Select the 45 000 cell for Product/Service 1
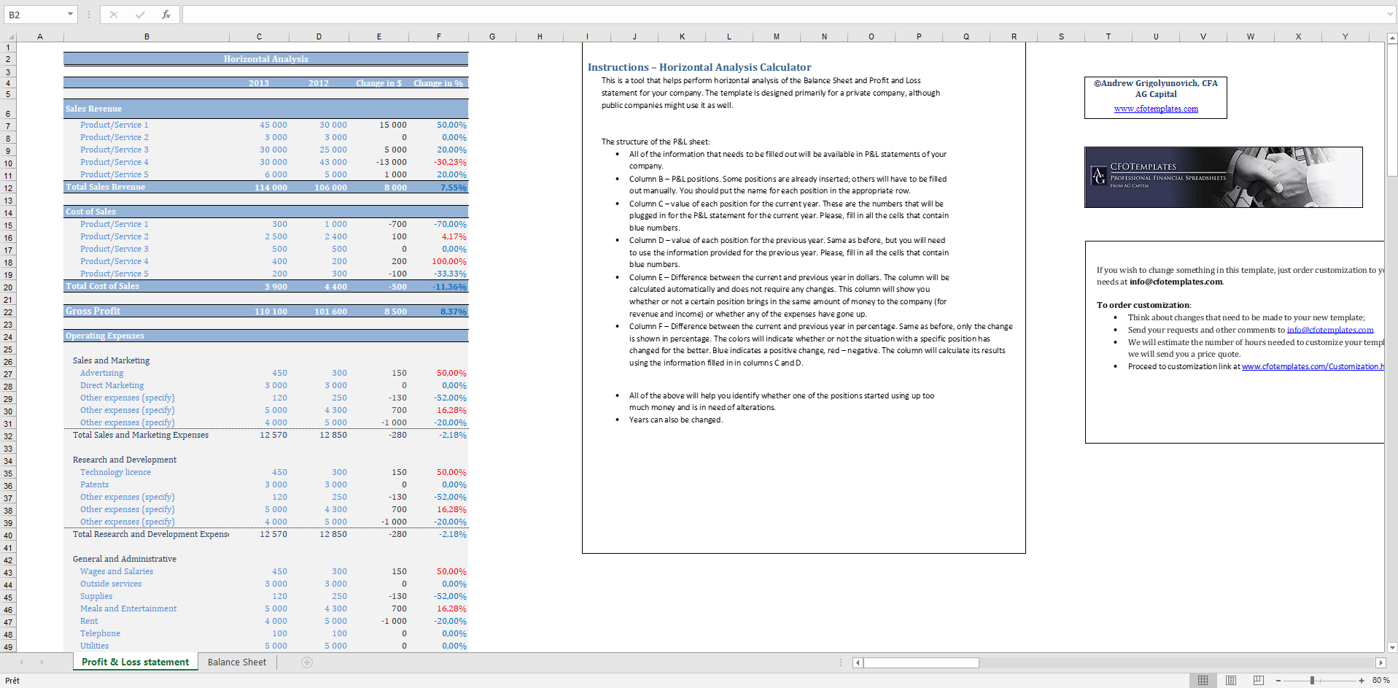 (259, 125)
